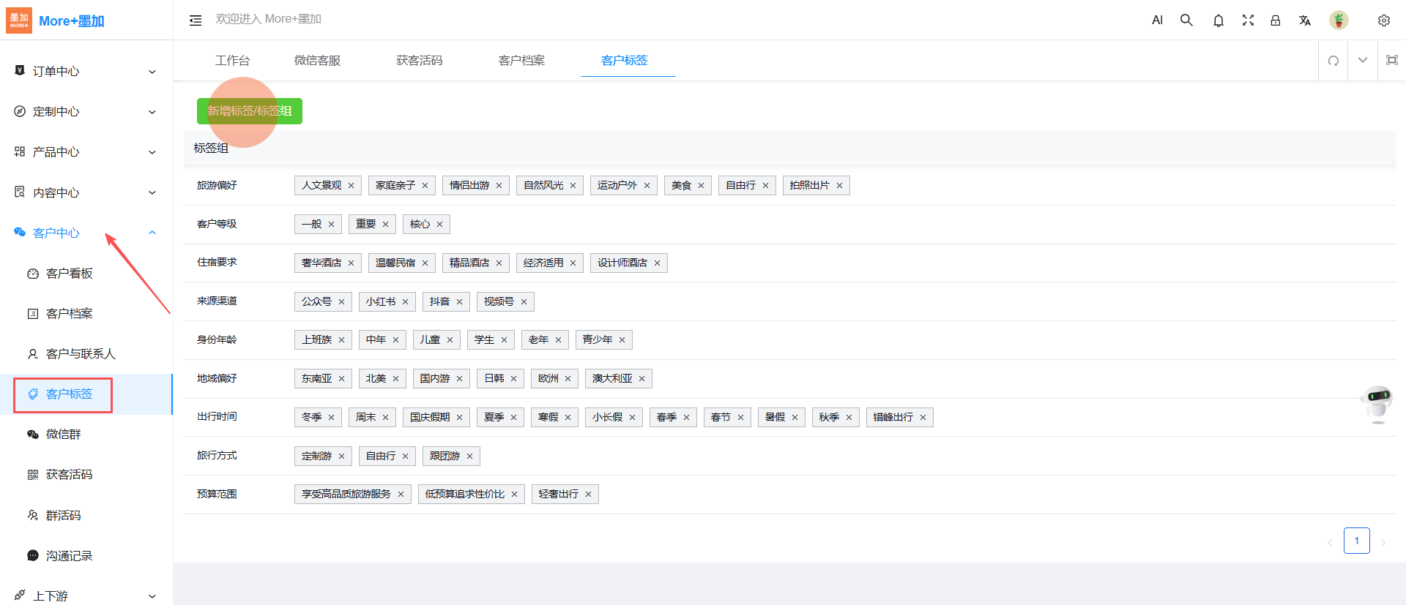This screenshot has width=1406, height=605.
Task: Open the AI assistant in top bar
Action: [x=1157, y=20]
